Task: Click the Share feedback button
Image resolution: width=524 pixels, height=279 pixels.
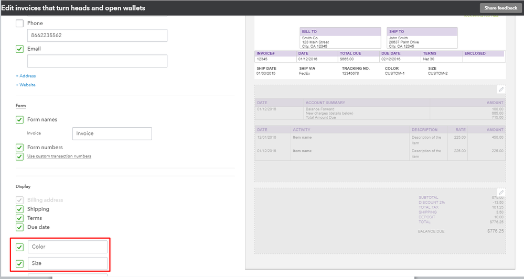Action: click(x=500, y=8)
